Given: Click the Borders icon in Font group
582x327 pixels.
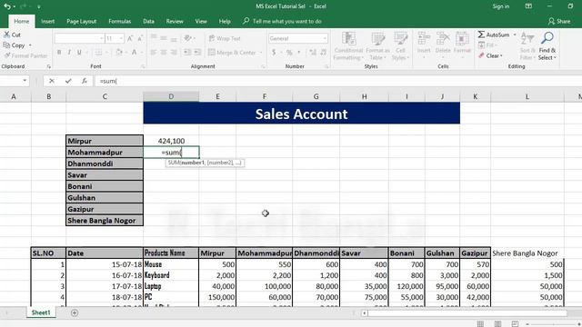Looking at the screenshot, I should tap(98, 53).
